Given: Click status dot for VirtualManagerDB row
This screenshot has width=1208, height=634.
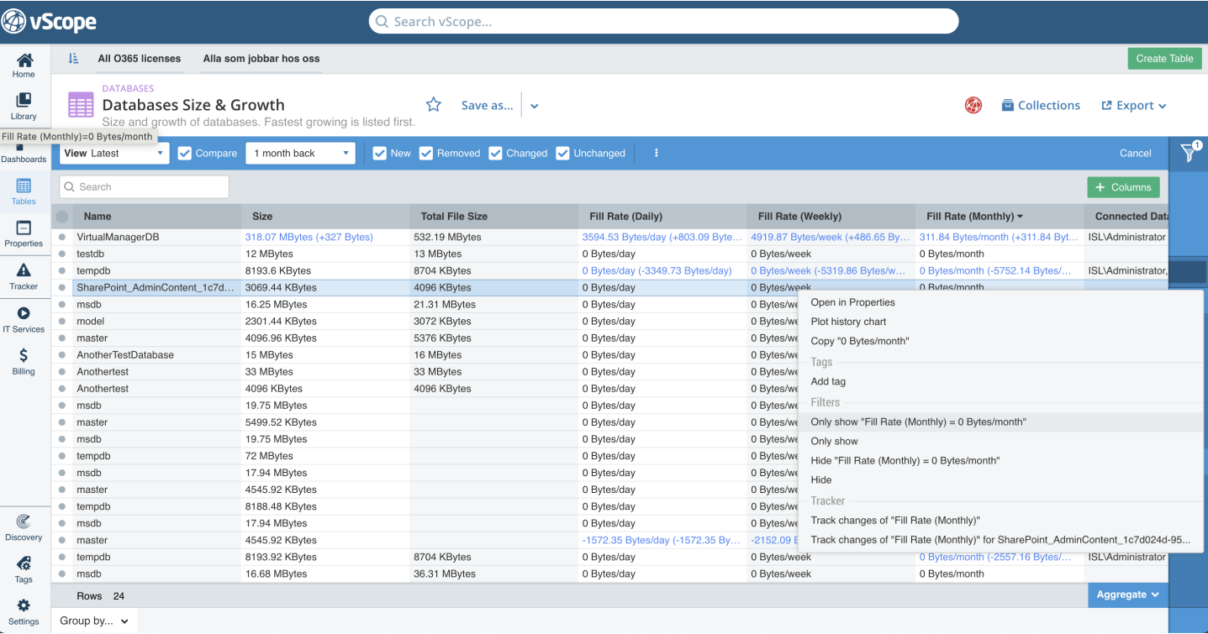Looking at the screenshot, I should click(x=62, y=238).
